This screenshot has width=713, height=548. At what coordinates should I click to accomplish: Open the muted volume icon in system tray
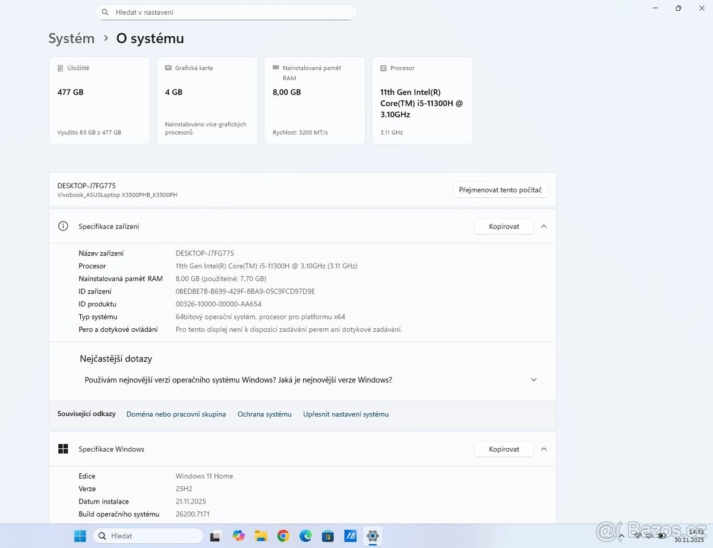[649, 536]
